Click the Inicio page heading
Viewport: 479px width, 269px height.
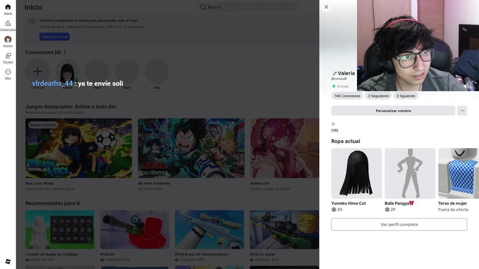(33, 7)
